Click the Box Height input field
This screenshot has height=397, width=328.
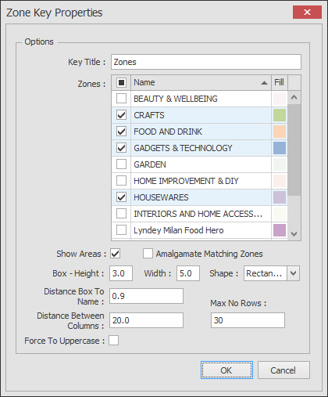point(121,273)
